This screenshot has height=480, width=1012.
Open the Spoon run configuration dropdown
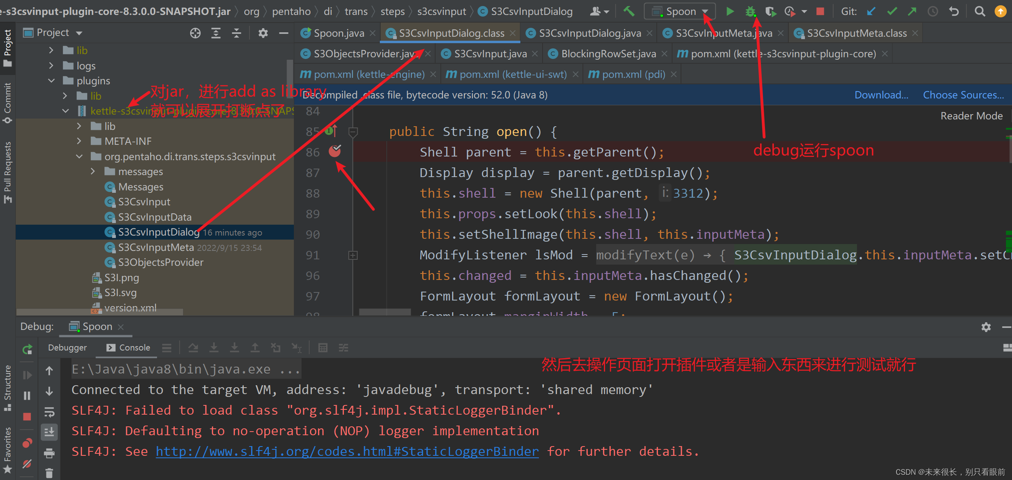tap(705, 11)
